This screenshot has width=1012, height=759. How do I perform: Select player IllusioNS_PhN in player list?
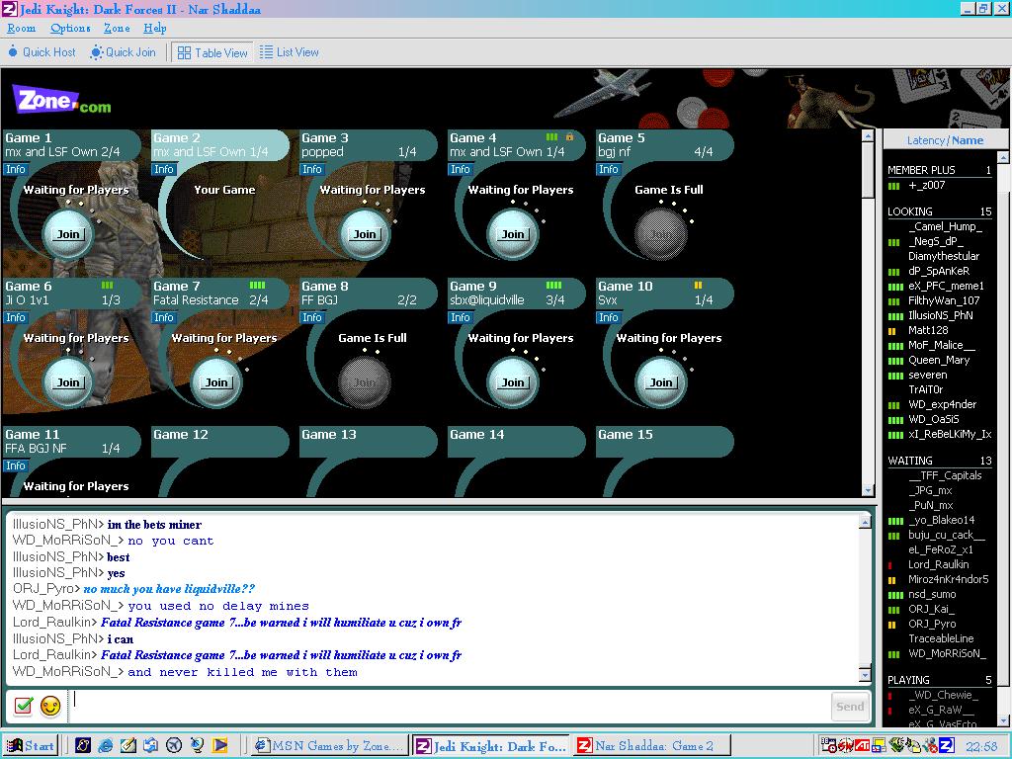[x=941, y=315]
